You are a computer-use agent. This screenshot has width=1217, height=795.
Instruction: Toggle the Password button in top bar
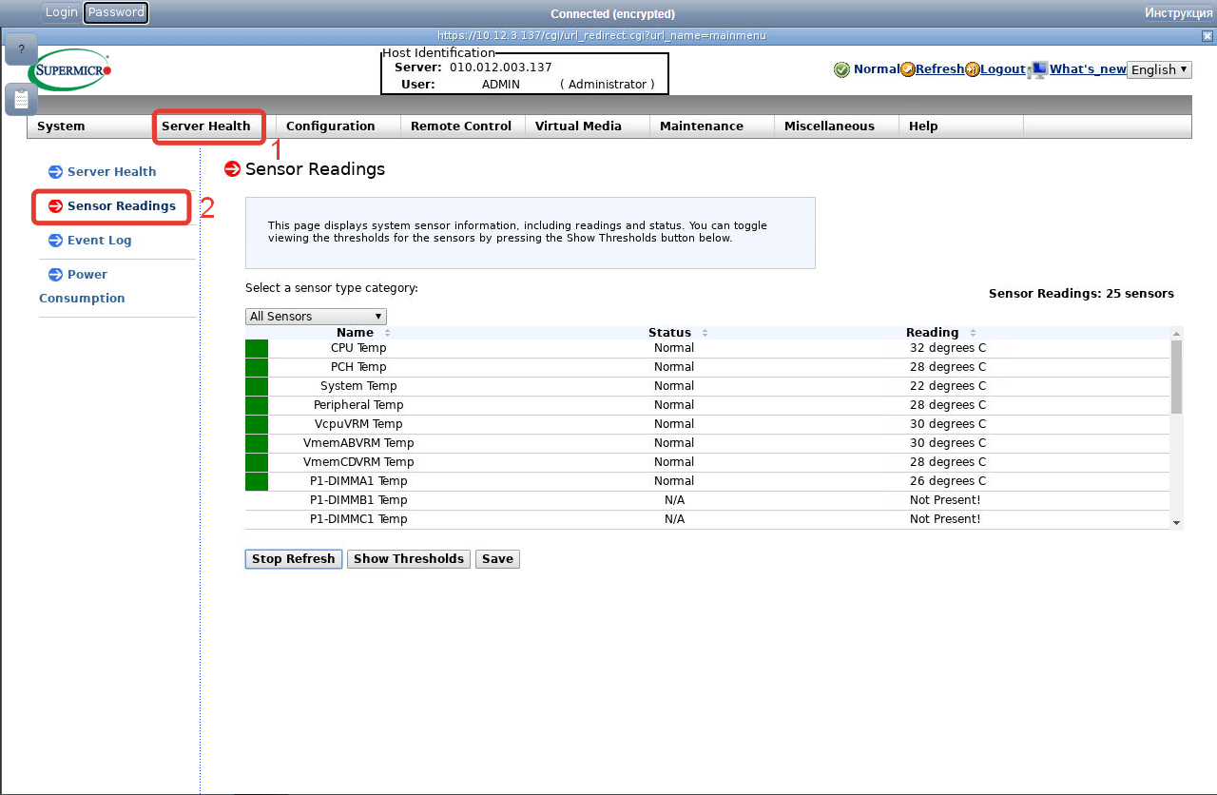(116, 12)
